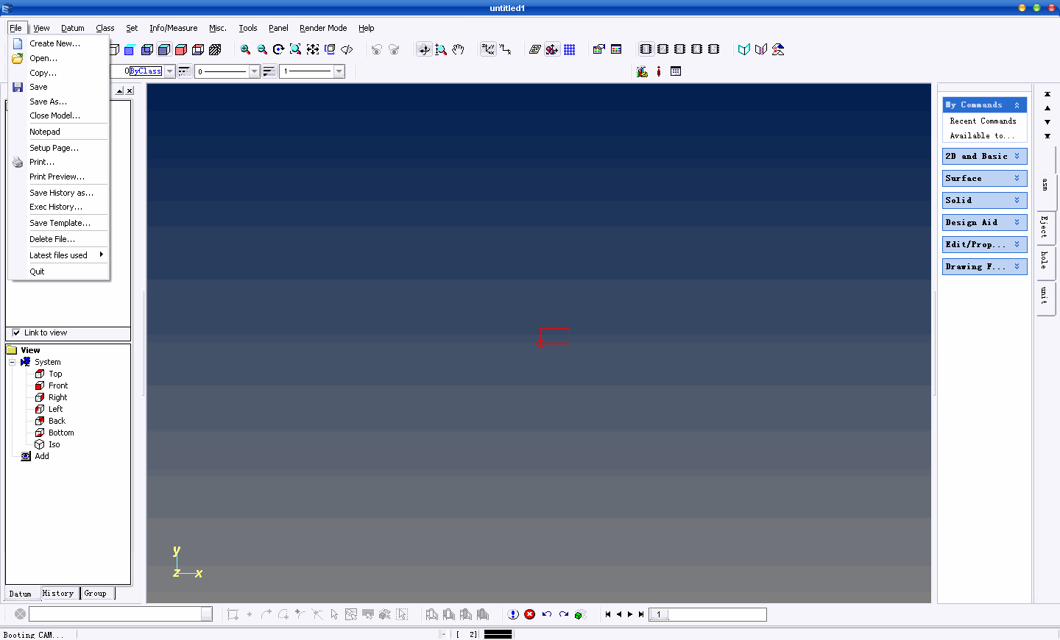Select the pan hand tool

pyautogui.click(x=458, y=49)
